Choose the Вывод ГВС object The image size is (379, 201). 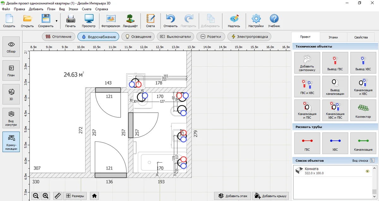click(335, 63)
